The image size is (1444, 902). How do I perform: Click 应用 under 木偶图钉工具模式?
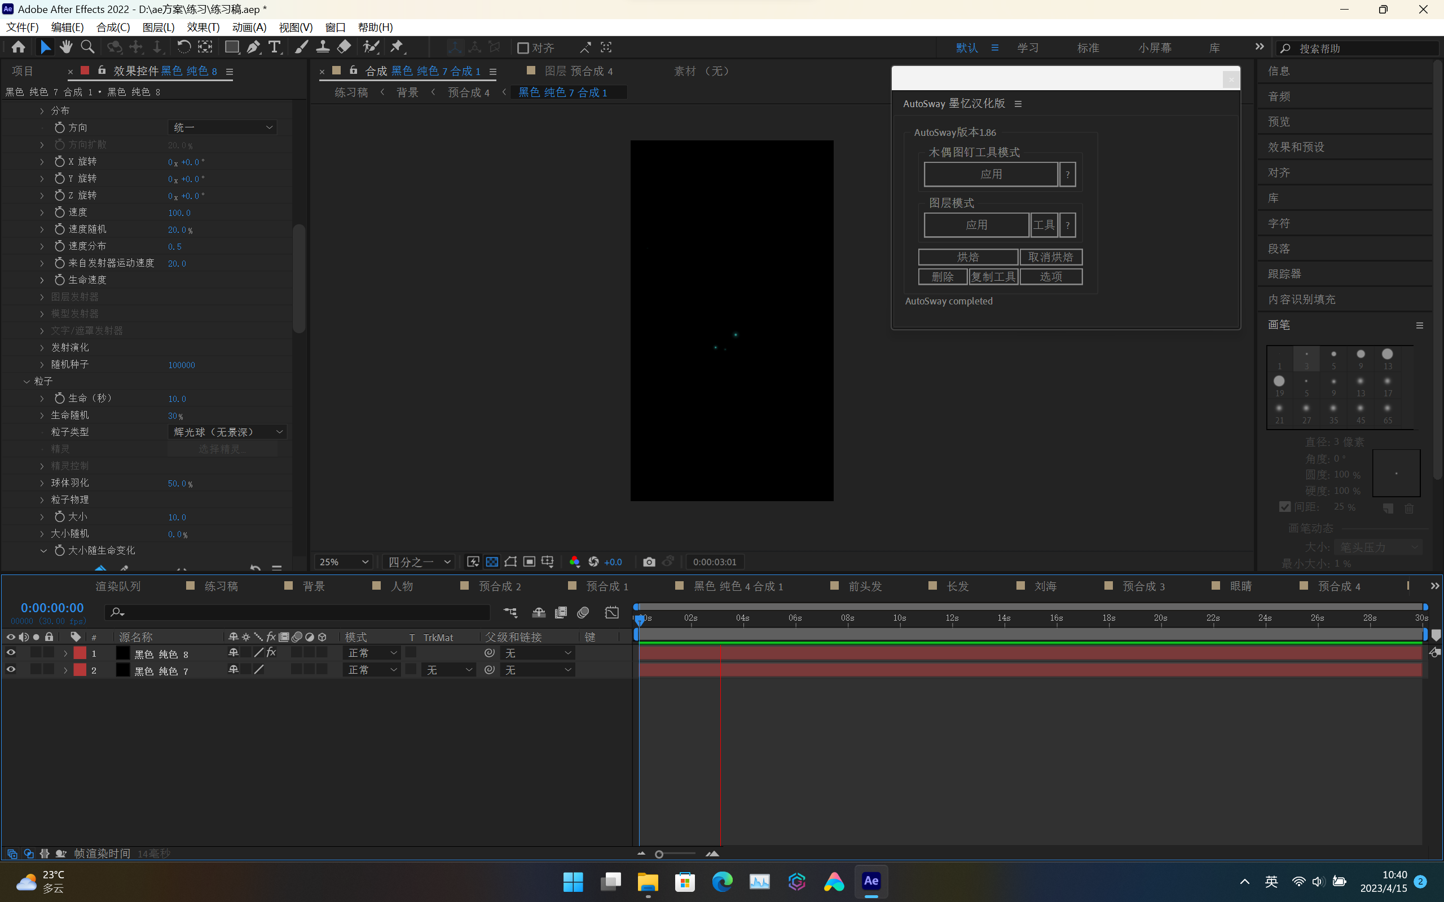tap(990, 174)
